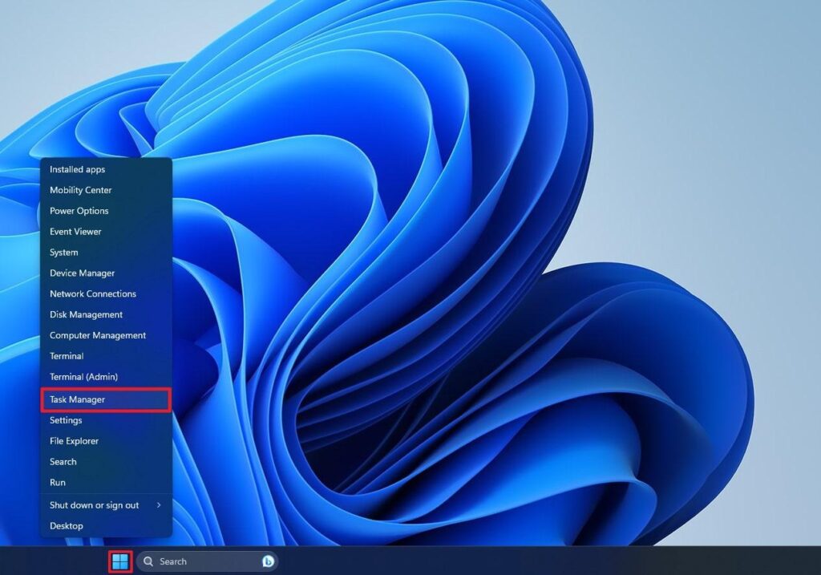Choose Search in the context menu
The width and height of the screenshot is (821, 575).
[x=107, y=462]
